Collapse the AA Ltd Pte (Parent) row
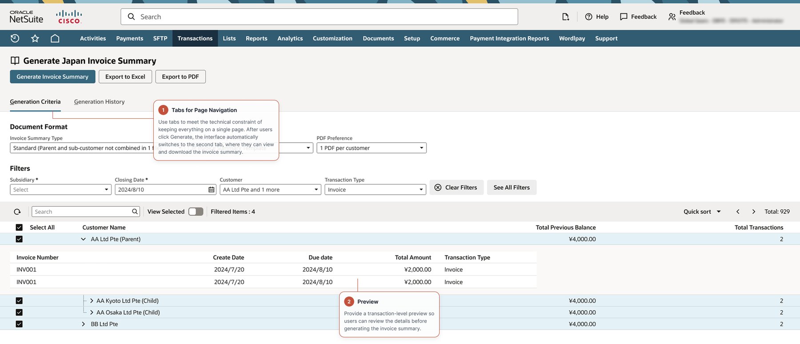800x344 pixels. tap(83, 239)
